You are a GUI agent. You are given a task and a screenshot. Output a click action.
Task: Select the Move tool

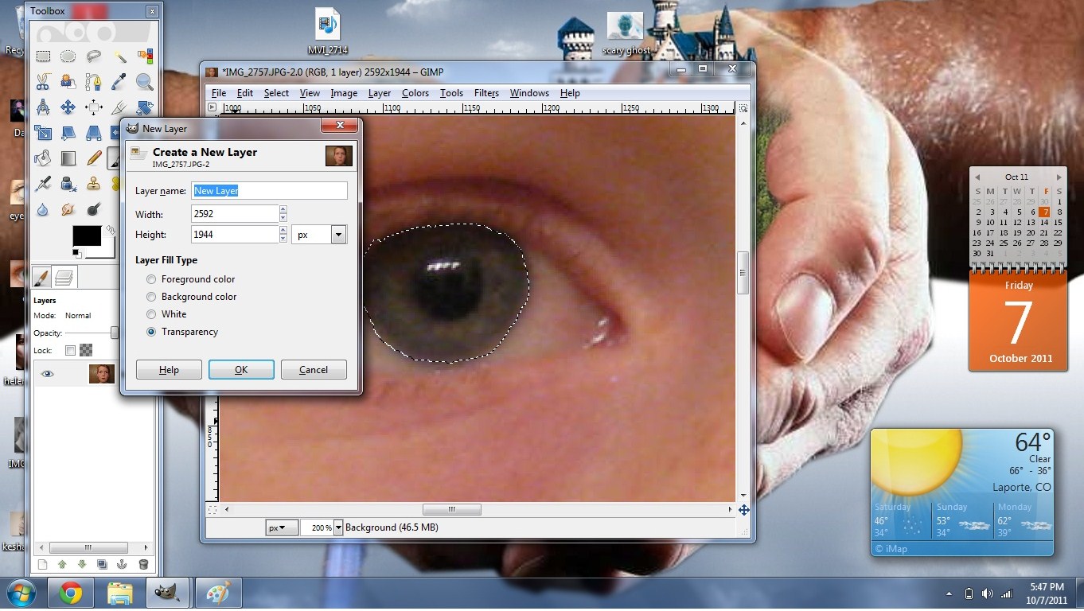pos(68,107)
